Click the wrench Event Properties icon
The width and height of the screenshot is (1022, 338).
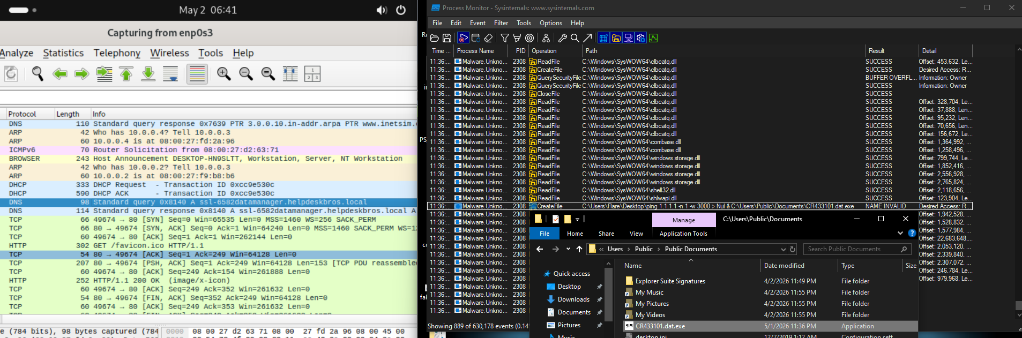click(562, 38)
